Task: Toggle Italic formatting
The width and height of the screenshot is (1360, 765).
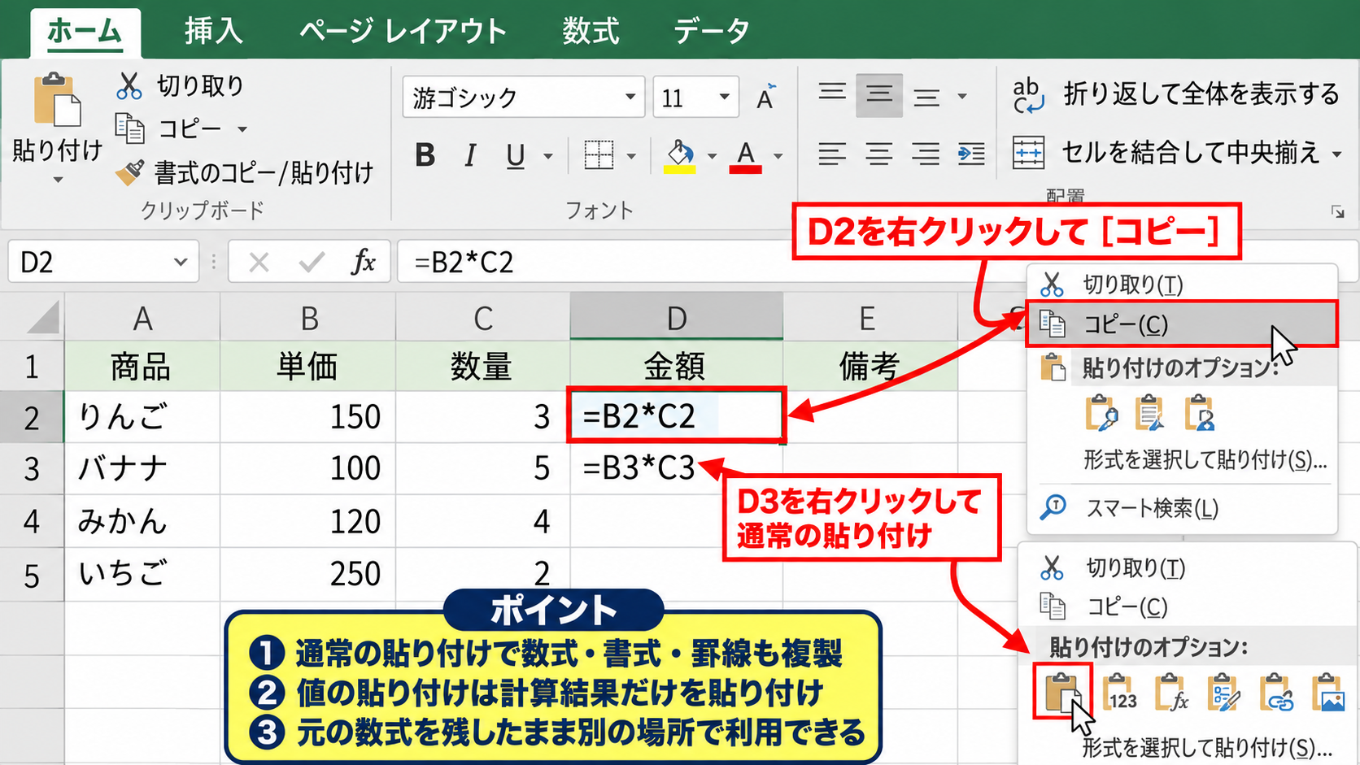Action: [x=470, y=154]
